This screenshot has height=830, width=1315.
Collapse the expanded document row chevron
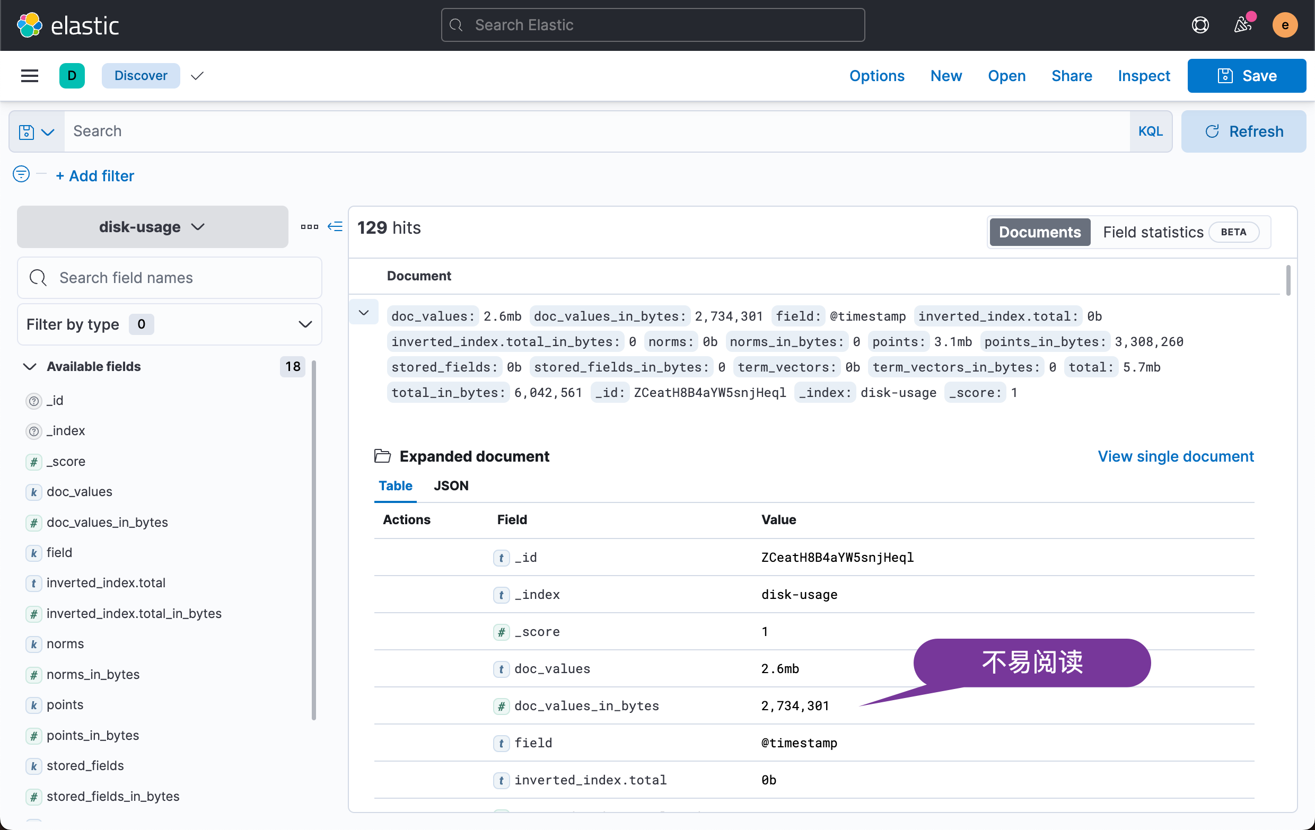tap(363, 312)
